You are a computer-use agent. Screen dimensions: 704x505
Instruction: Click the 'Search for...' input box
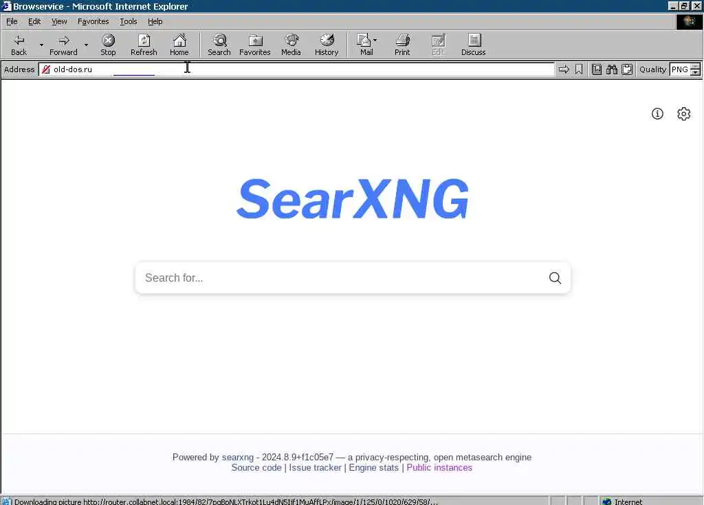coord(341,278)
